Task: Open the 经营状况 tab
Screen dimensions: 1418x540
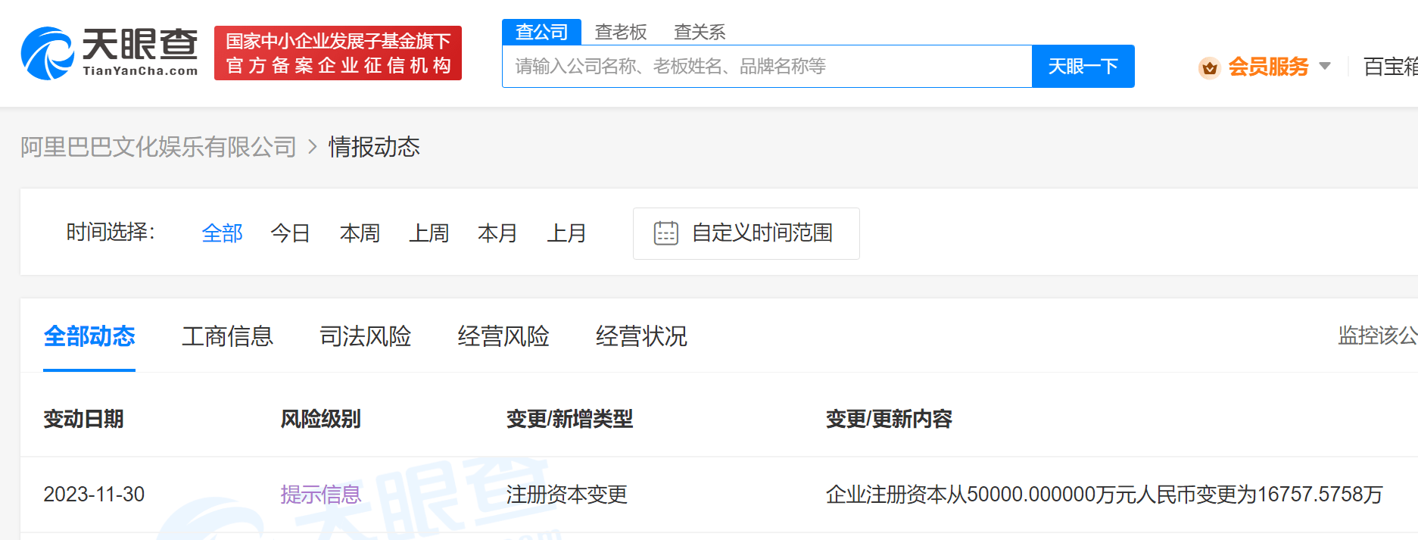Action: pos(641,336)
